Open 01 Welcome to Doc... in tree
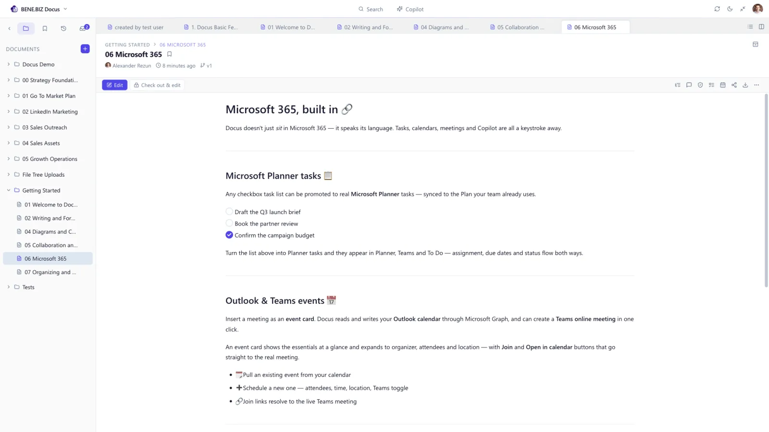Image resolution: width=769 pixels, height=432 pixels. pyautogui.click(x=48, y=204)
